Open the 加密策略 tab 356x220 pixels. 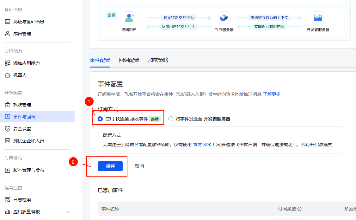(158, 60)
